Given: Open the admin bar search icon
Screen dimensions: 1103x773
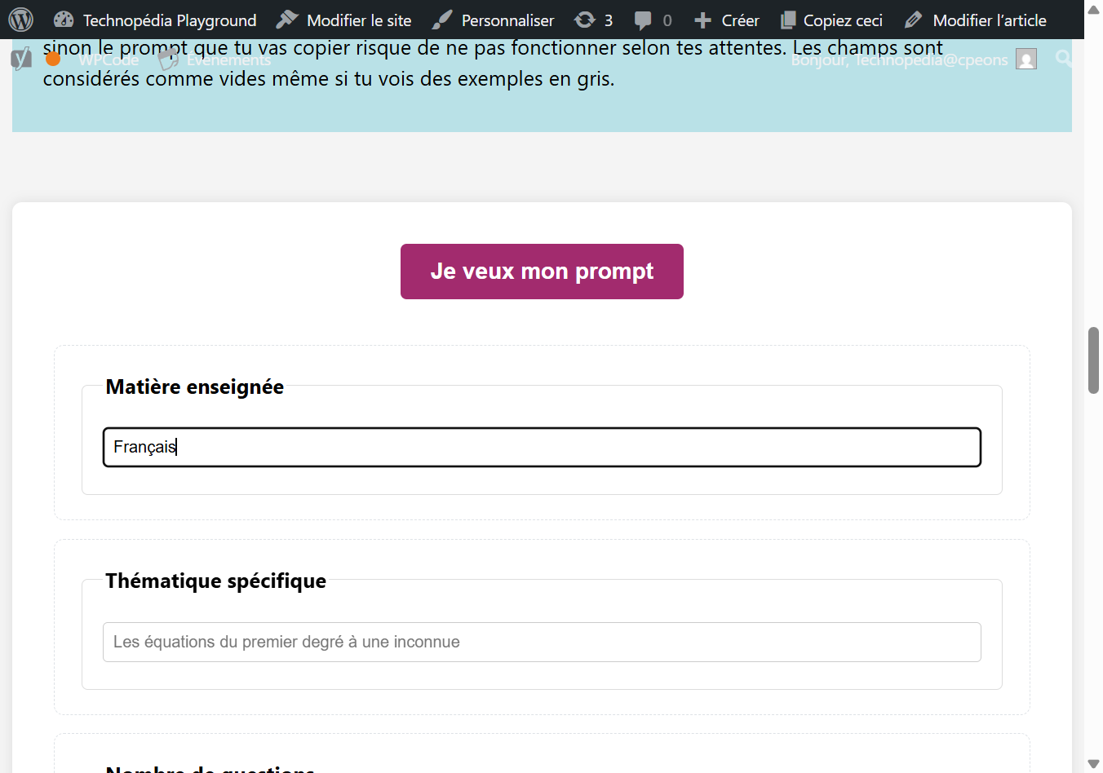Looking at the screenshot, I should point(1063,58).
